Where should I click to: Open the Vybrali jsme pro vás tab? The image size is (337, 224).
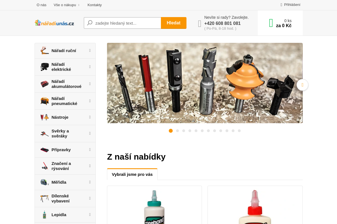pyautogui.click(x=132, y=174)
